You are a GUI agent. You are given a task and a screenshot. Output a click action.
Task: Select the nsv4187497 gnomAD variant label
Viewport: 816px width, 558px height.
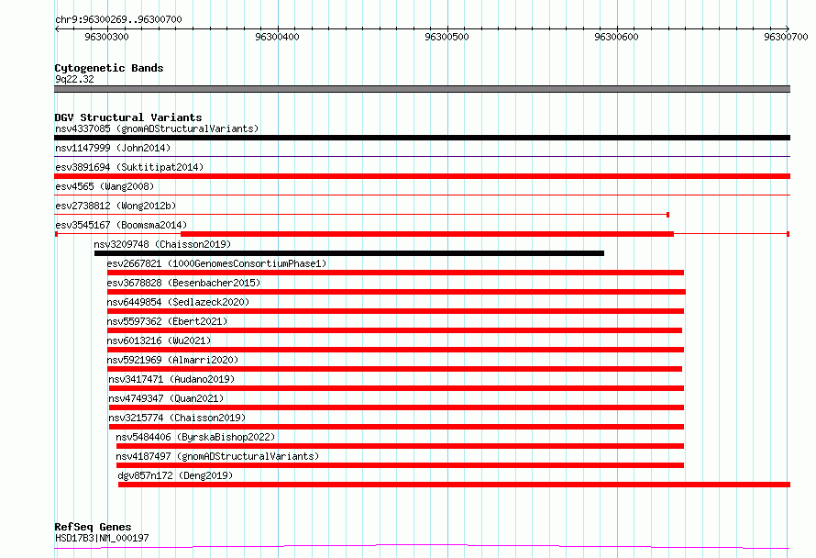click(217, 456)
